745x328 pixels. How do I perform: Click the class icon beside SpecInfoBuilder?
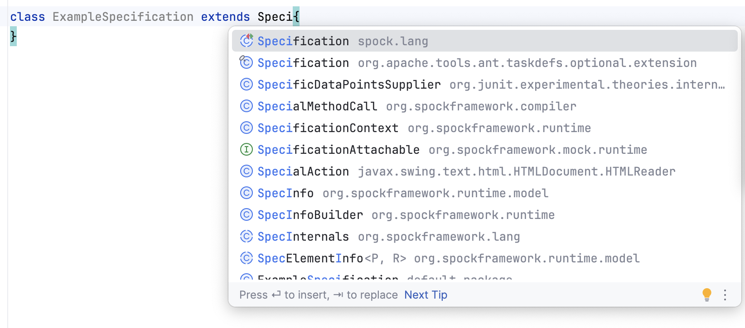pyautogui.click(x=246, y=214)
